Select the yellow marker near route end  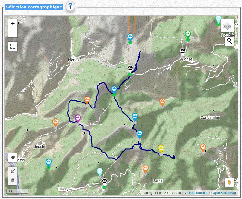click(161, 149)
